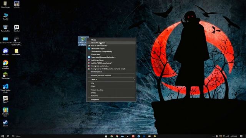
Task: Select the Recycle Bin desktop icon
Action: coord(5,28)
